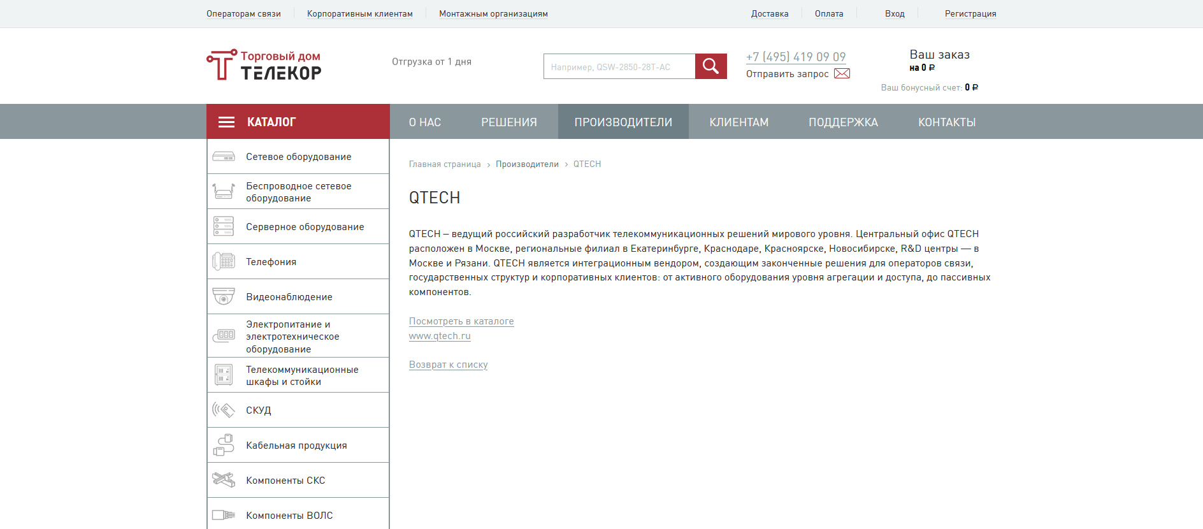The width and height of the screenshot is (1203, 529).
Task: Click the hamburger icon beside КАТАЛОГ
Action: pos(226,122)
